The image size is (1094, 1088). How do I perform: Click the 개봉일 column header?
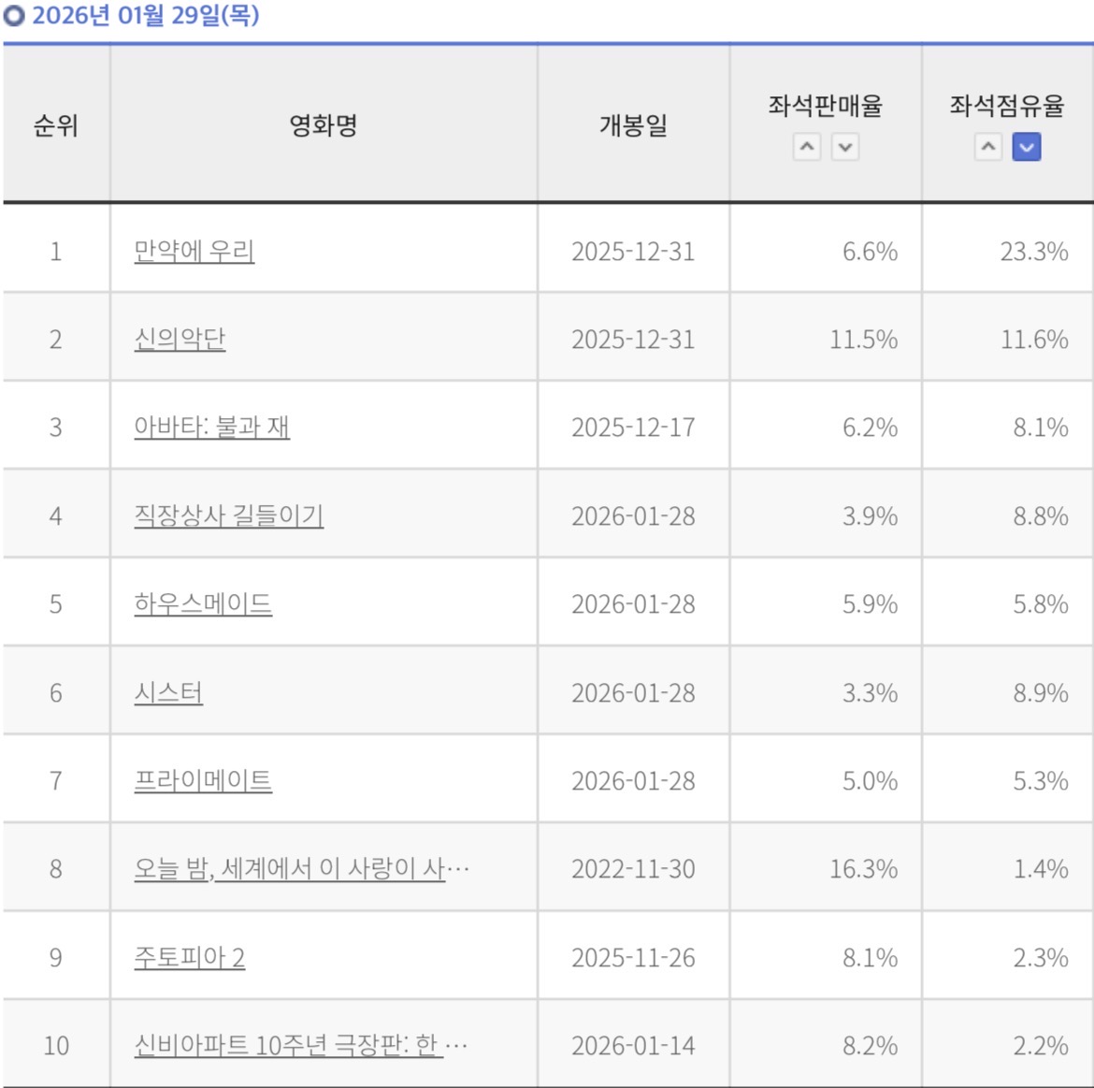[x=633, y=125]
